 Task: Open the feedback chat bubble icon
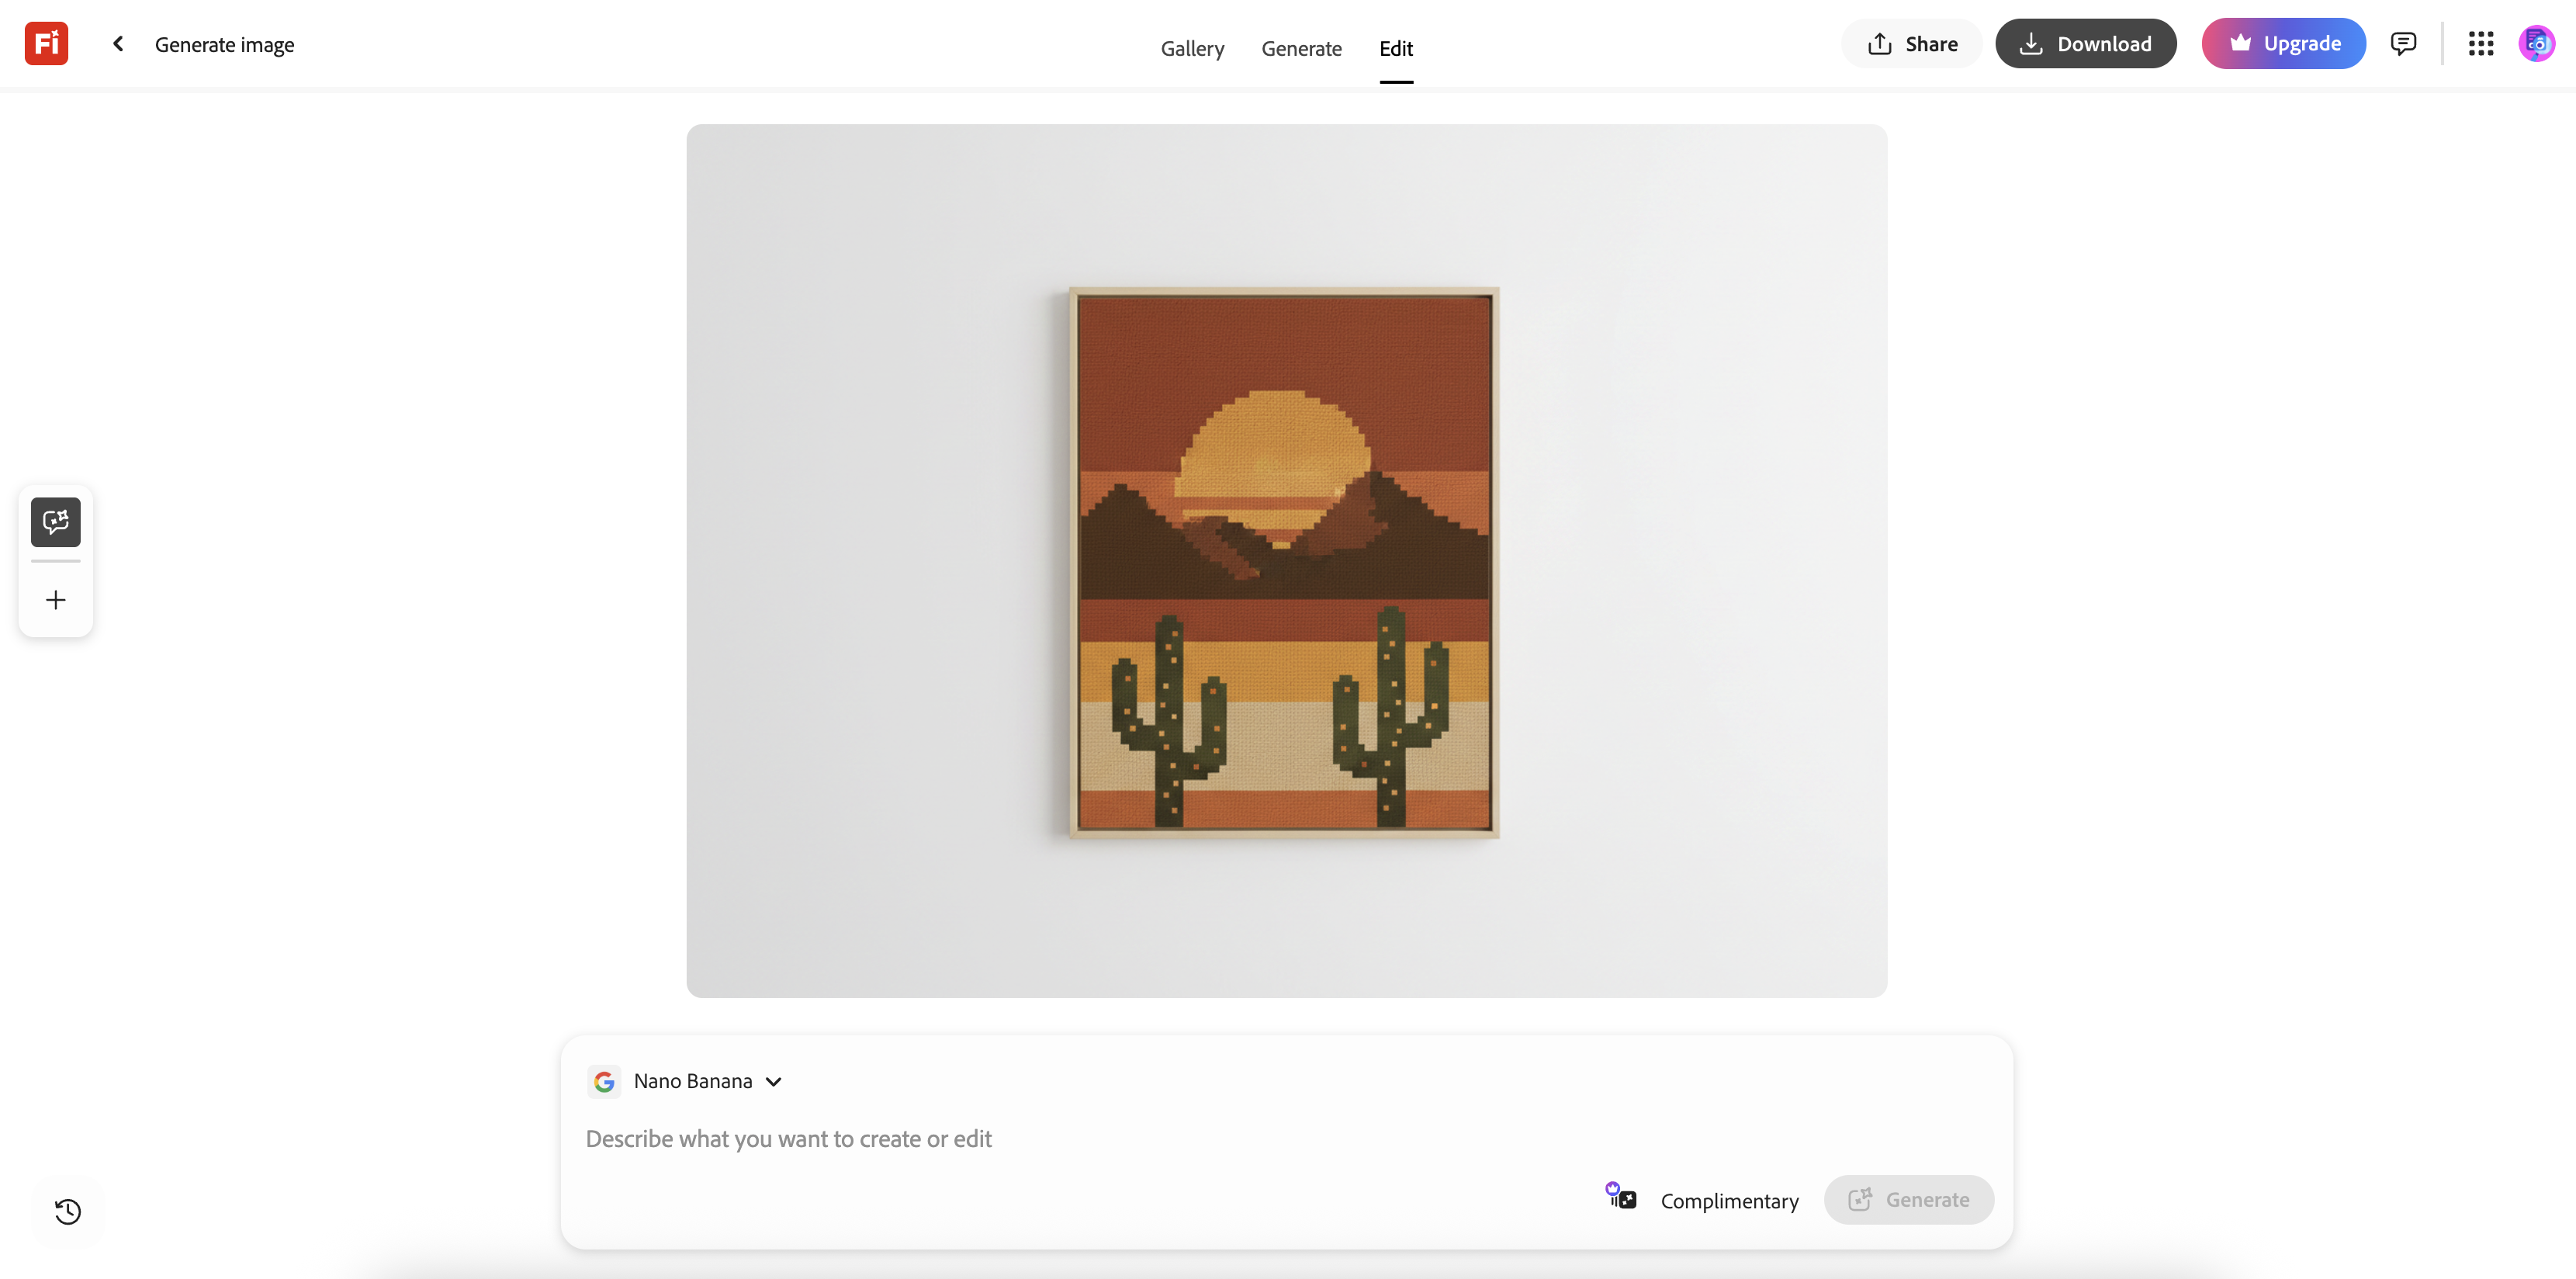[2403, 43]
